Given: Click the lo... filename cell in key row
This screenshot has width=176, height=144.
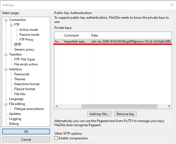Looking at the screenshot, I should (x=58, y=41).
